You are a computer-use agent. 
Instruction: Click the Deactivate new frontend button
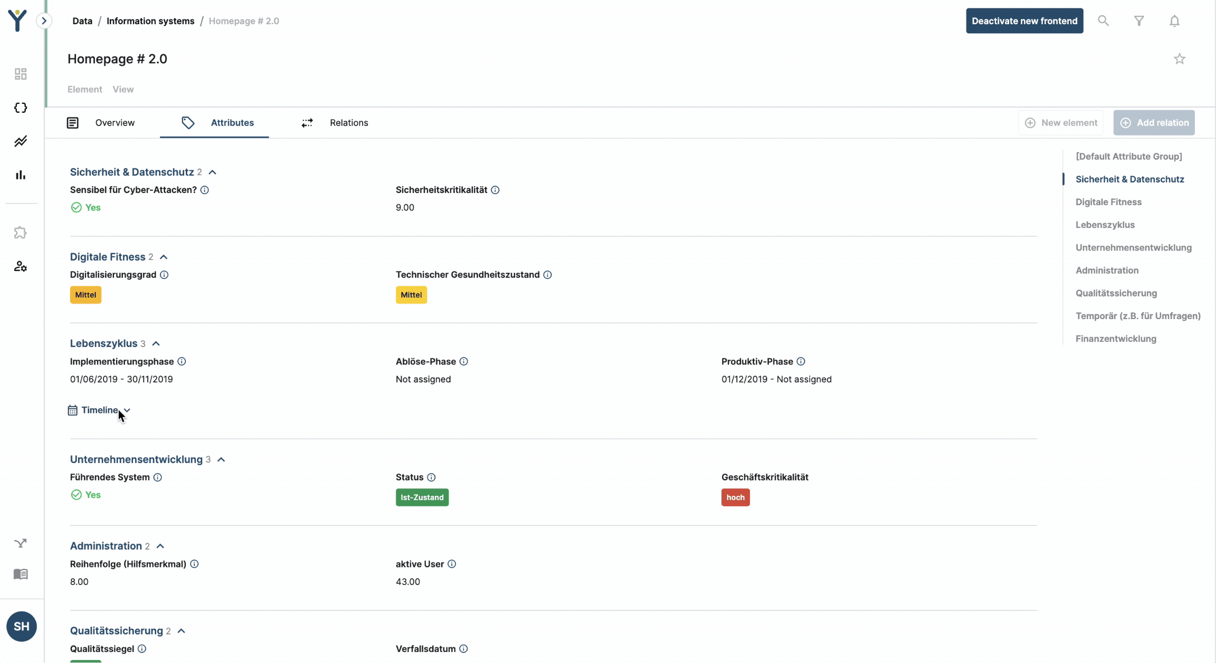pyautogui.click(x=1024, y=21)
